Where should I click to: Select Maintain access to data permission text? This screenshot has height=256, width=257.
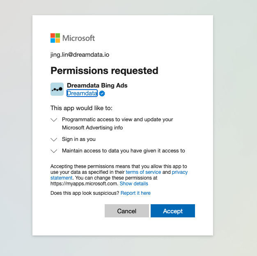124,151
